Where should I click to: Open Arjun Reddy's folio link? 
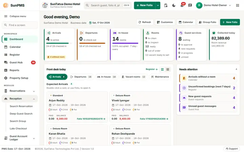[91, 119]
